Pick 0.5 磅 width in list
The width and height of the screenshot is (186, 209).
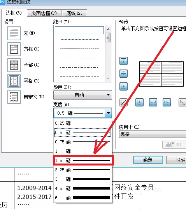tap(82, 132)
